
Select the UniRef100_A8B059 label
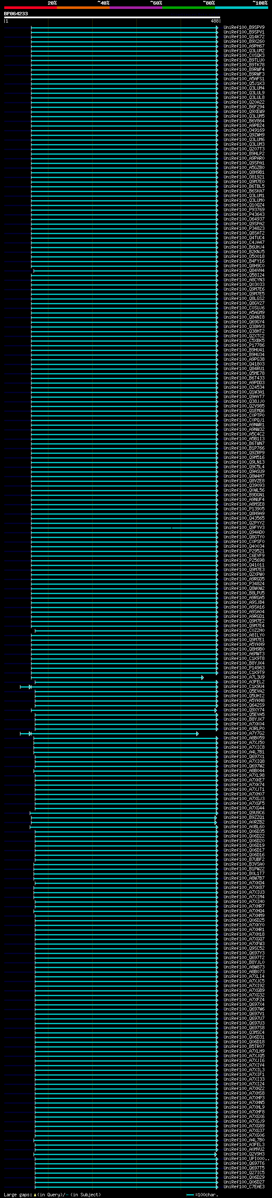point(244,738)
